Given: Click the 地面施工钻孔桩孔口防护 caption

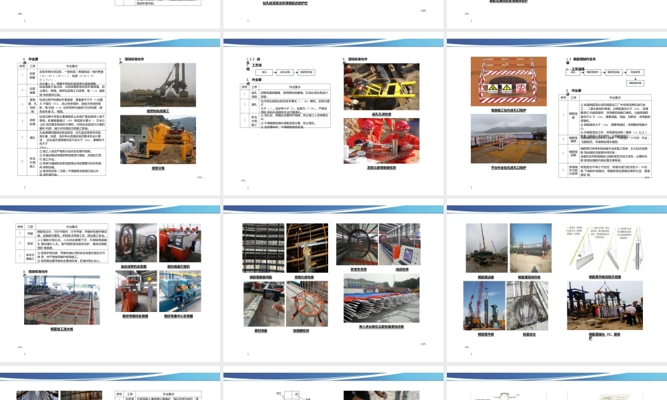Looking at the screenshot, I should click(x=508, y=111).
